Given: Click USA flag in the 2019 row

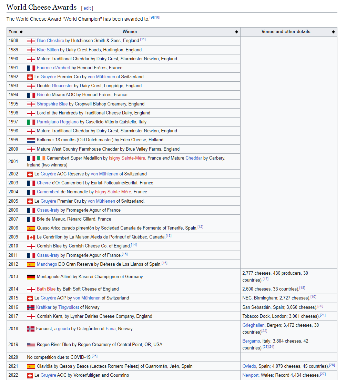Looking at the screenshot, I should click(31, 345).
